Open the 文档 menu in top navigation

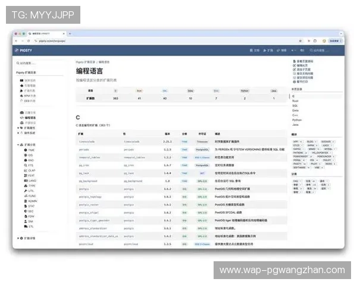coord(255,50)
